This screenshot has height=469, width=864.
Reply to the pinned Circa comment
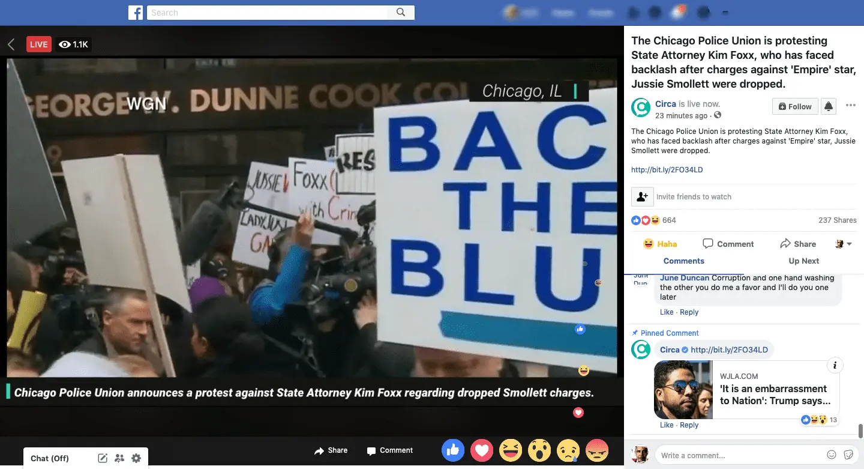coord(689,425)
